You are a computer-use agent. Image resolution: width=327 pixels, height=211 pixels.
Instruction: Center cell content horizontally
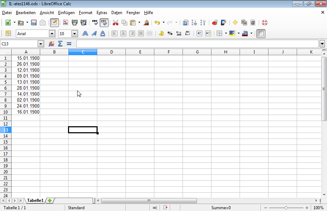(123, 33)
